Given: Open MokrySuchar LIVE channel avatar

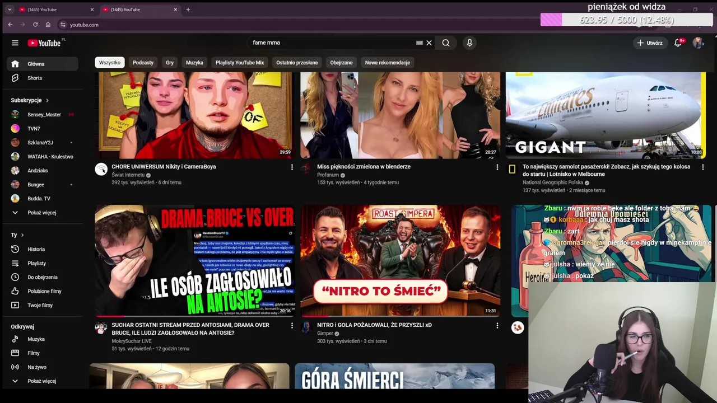Looking at the screenshot, I should pos(101,327).
